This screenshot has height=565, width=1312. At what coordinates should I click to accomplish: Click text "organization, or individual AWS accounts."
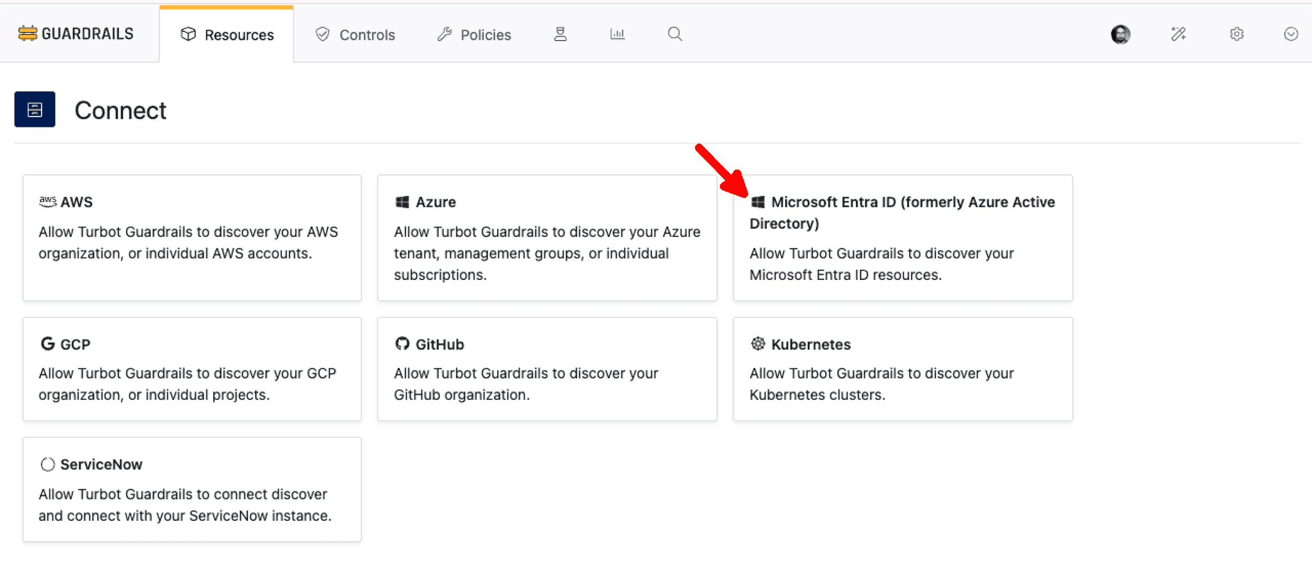175,254
